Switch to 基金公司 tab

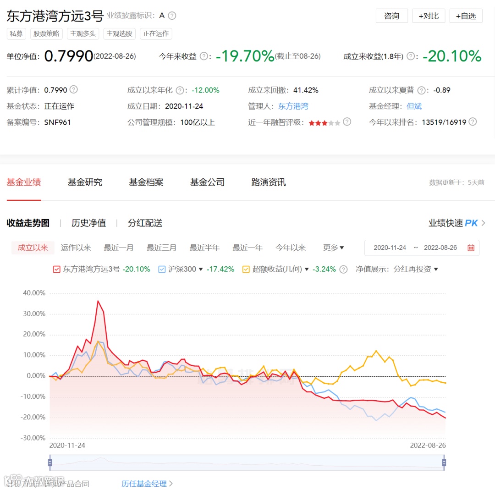point(208,182)
